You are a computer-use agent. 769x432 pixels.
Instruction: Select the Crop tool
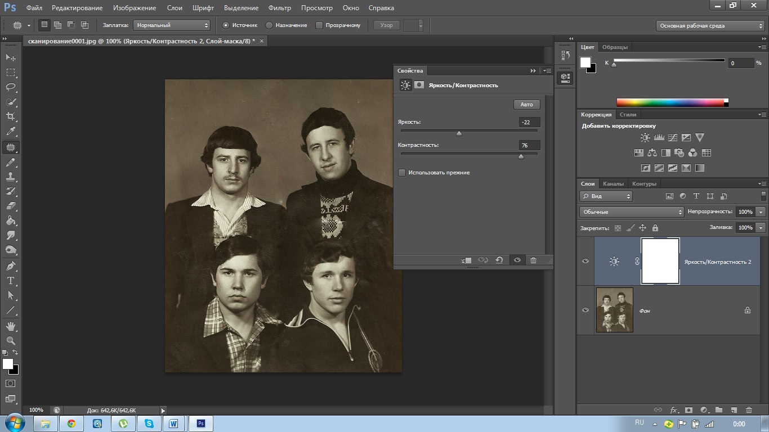pyautogui.click(x=11, y=116)
